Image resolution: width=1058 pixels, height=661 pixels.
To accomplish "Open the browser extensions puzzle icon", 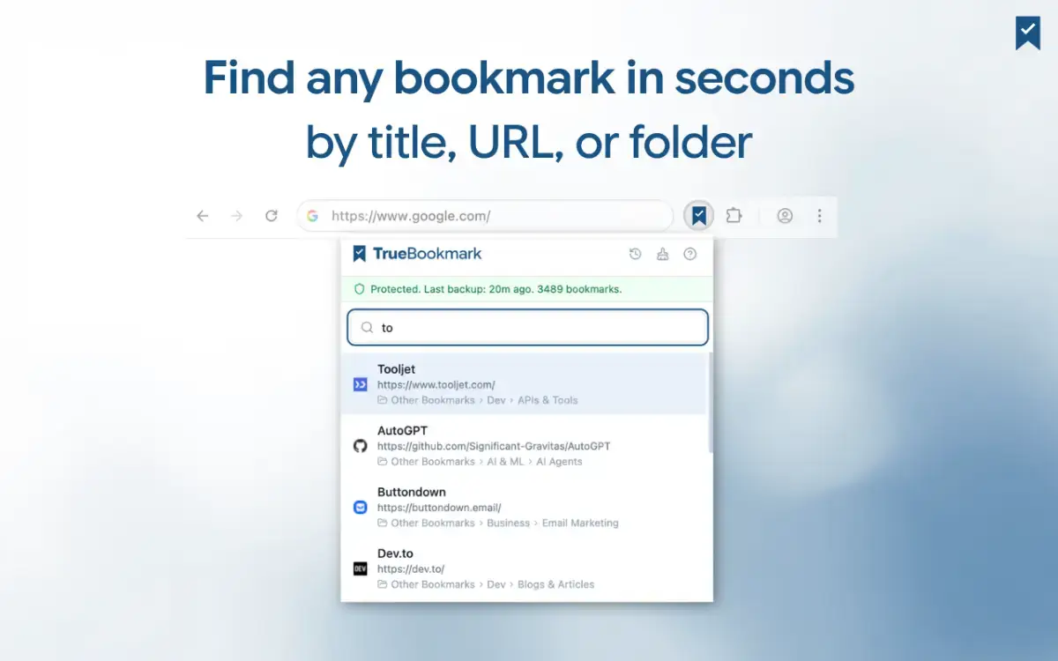I will pyautogui.click(x=734, y=216).
